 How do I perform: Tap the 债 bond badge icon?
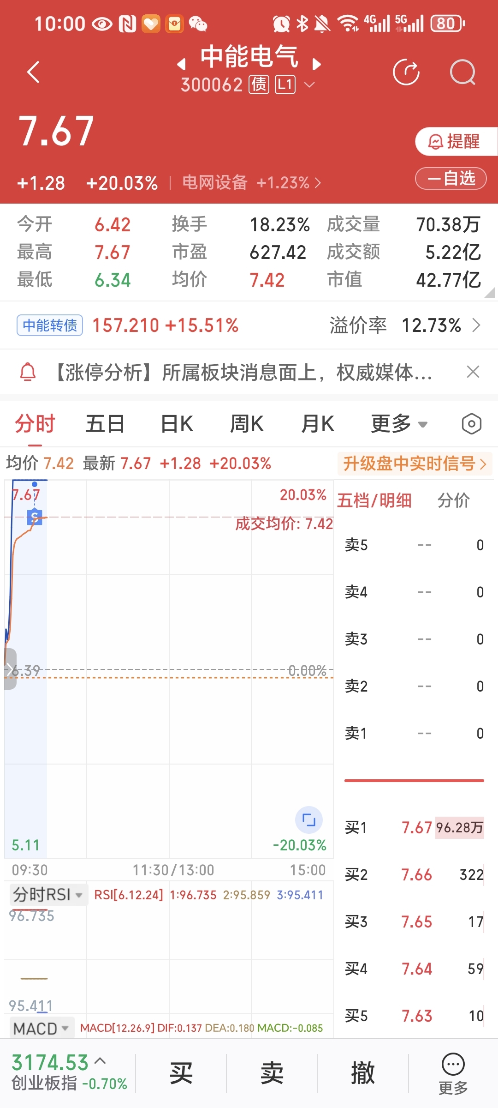[x=259, y=84]
